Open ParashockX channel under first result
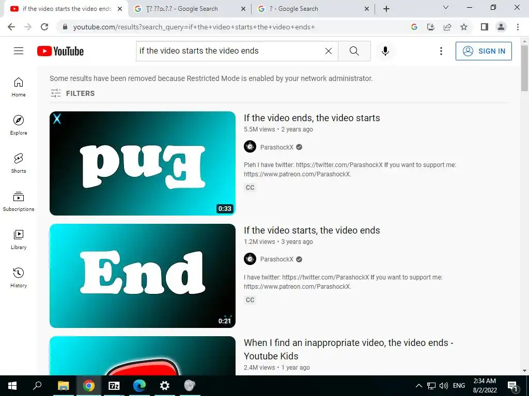Image resolution: width=529 pixels, height=396 pixels. click(x=277, y=147)
